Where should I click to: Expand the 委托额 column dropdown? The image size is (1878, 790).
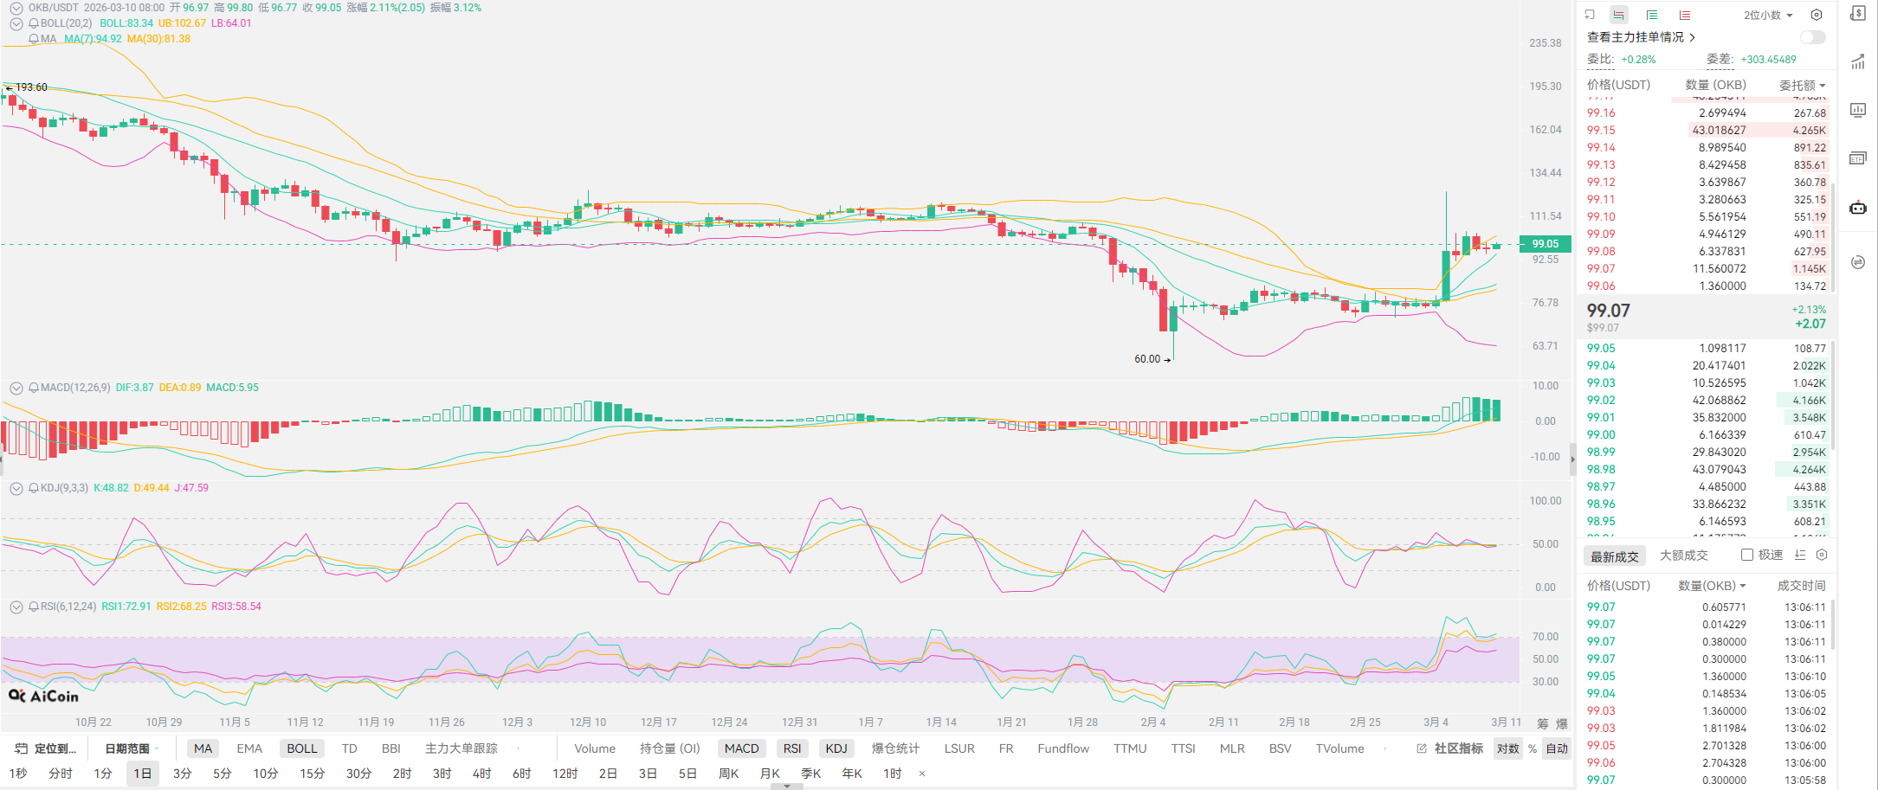[x=1803, y=85]
